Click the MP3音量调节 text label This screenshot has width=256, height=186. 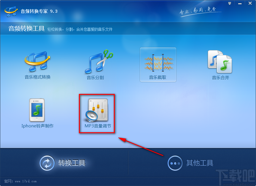[98, 126]
